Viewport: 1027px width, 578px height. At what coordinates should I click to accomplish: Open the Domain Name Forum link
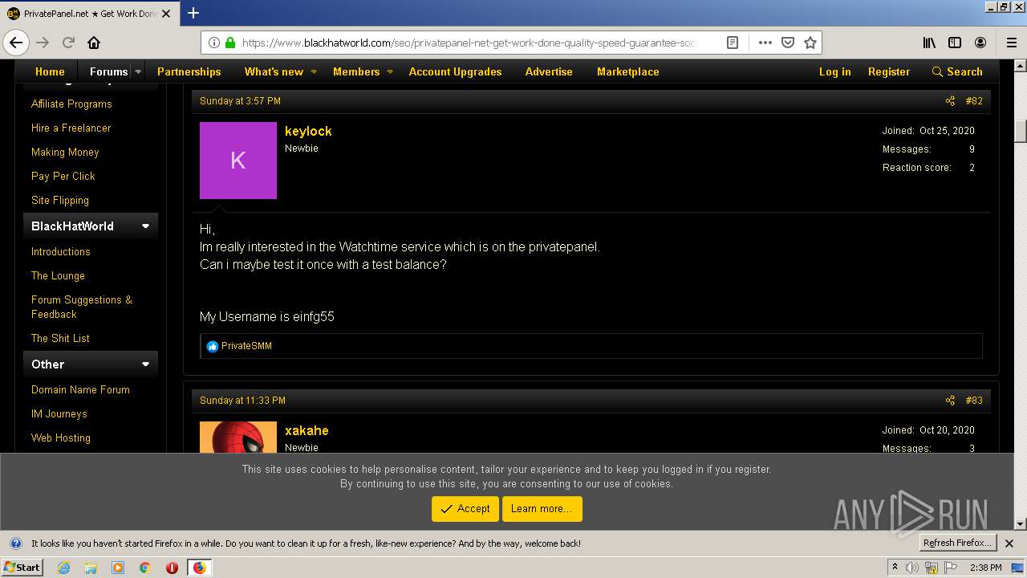[80, 390]
